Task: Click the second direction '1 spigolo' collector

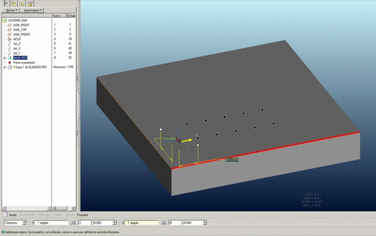Action: point(141,223)
